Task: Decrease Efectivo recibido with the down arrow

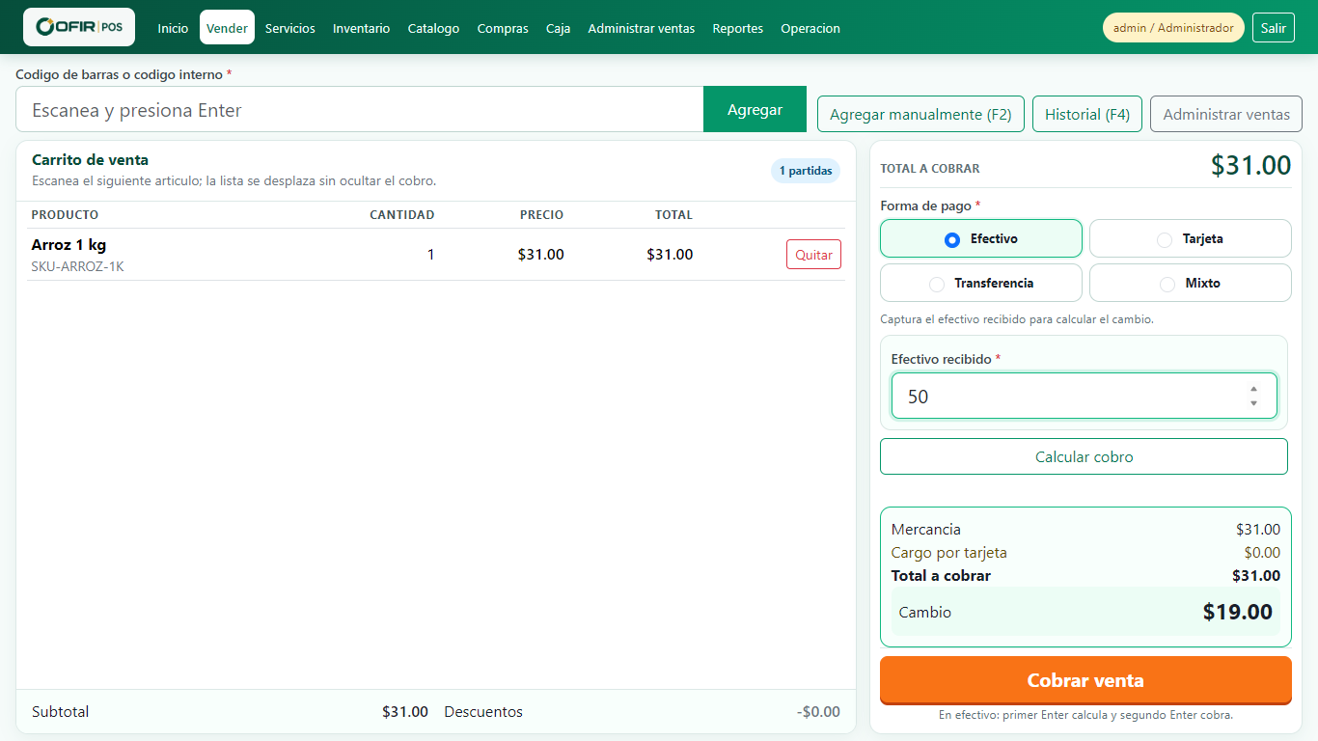Action: pyautogui.click(x=1253, y=403)
